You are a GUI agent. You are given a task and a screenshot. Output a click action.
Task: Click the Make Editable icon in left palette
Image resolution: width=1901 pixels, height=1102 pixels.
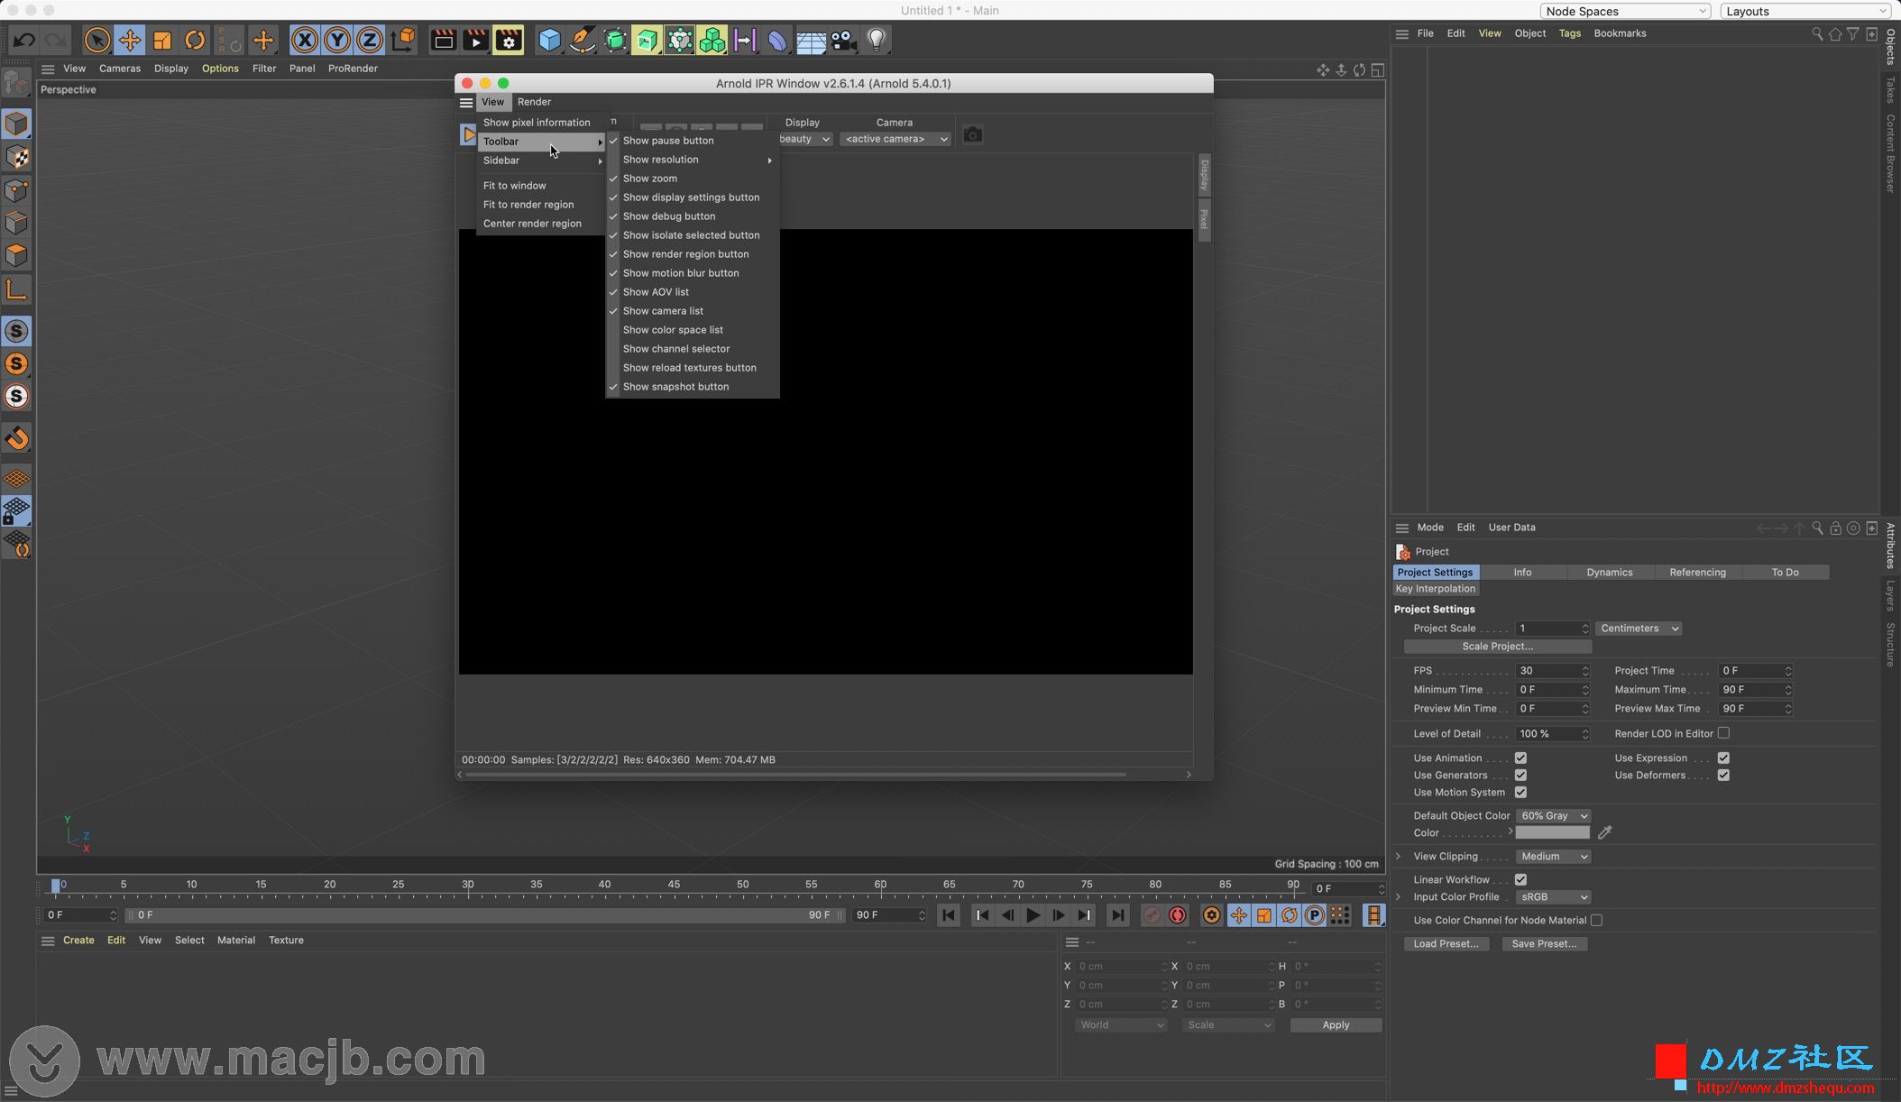tap(16, 83)
